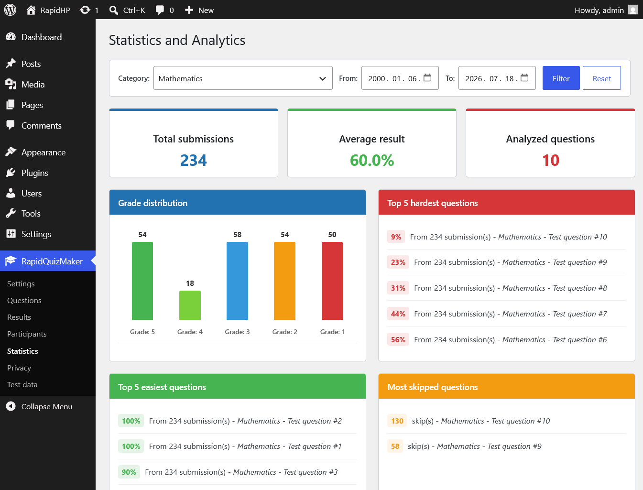
Task: Click the Most skipped questions panel header
Action: [x=507, y=387]
